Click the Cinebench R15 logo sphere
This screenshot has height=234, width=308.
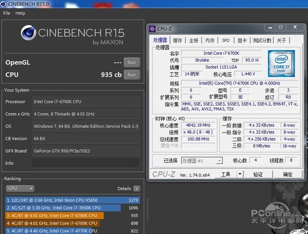pyautogui.click(x=29, y=33)
